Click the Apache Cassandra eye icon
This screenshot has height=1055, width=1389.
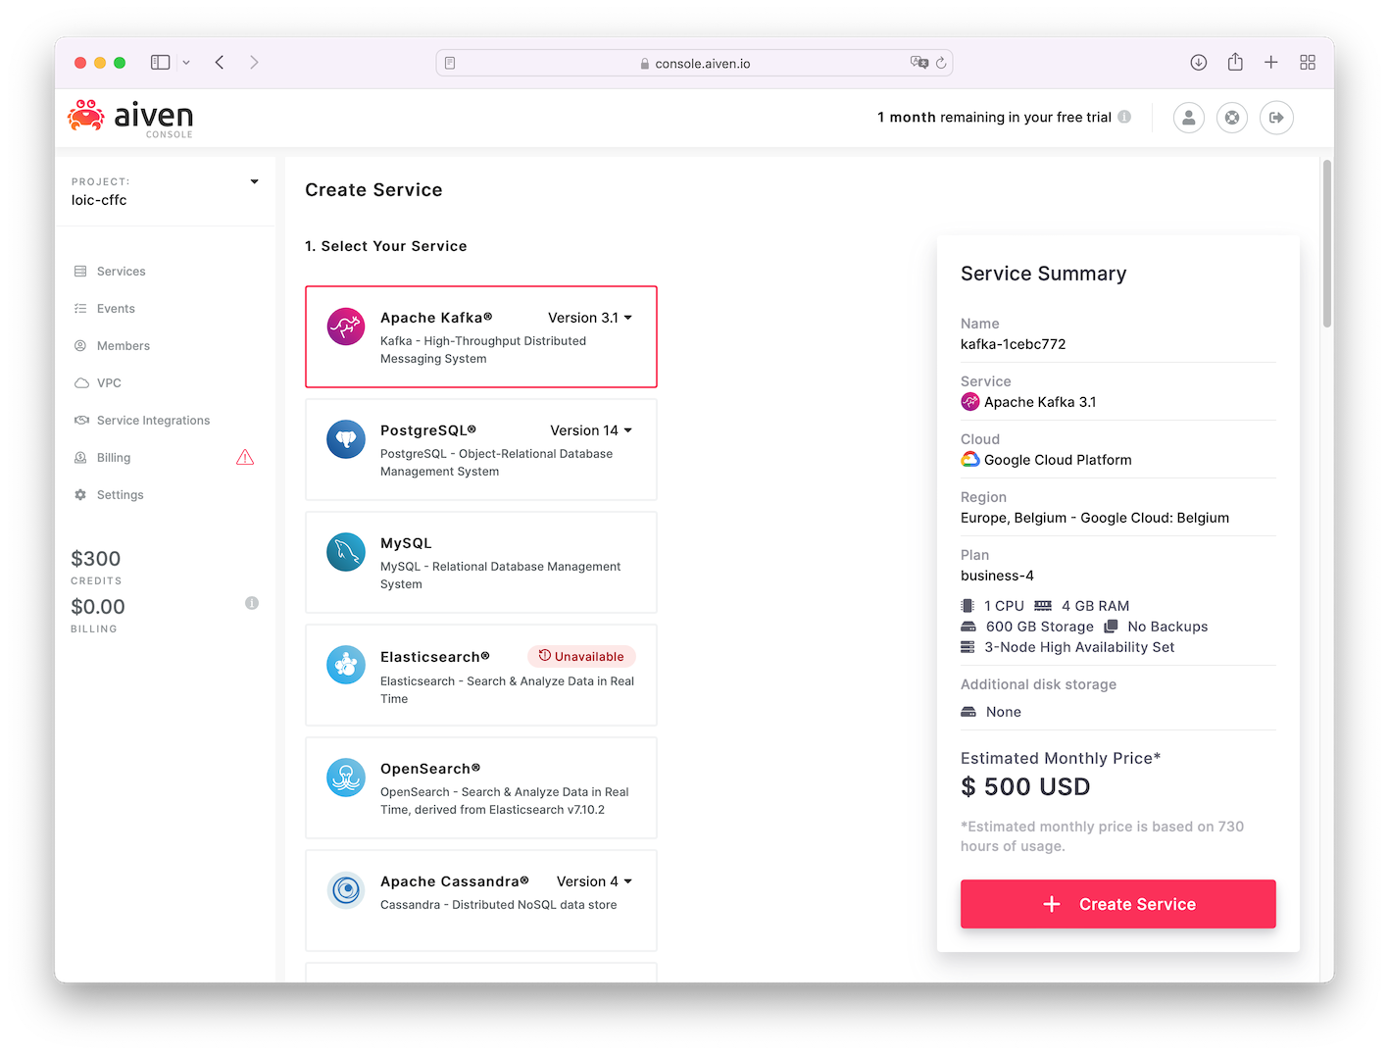coord(346,890)
